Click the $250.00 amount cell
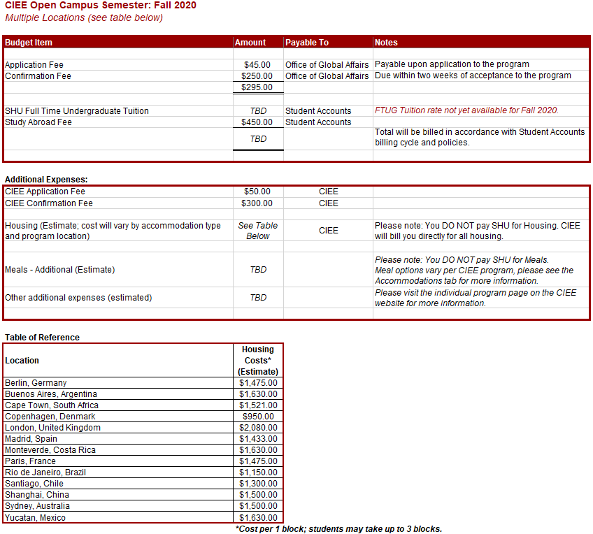Image resolution: width=593 pixels, height=534 pixels. point(257,76)
